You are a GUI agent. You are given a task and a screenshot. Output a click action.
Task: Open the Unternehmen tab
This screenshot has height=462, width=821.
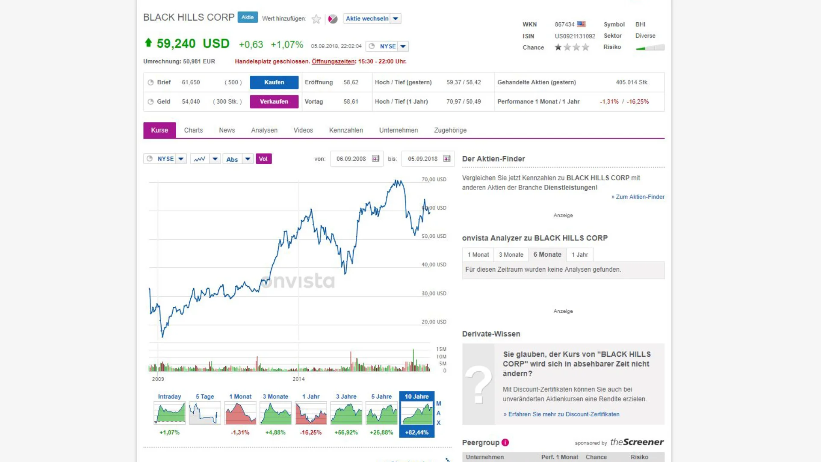click(399, 130)
